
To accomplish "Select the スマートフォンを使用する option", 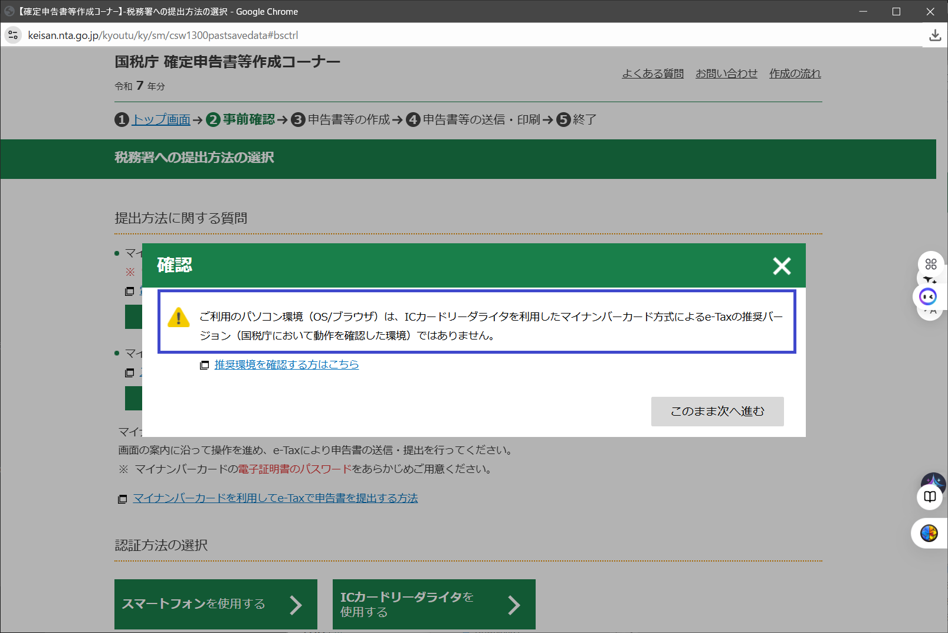I will click(x=215, y=604).
